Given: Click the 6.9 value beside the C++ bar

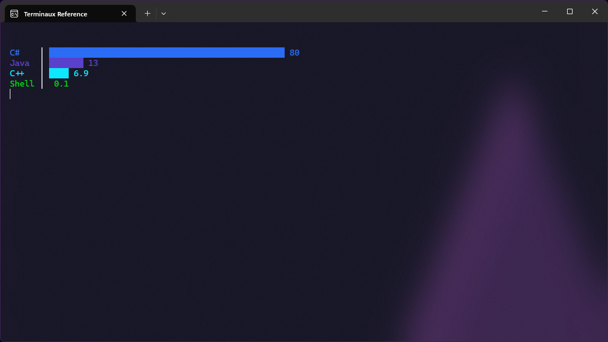Looking at the screenshot, I should 81,74.
